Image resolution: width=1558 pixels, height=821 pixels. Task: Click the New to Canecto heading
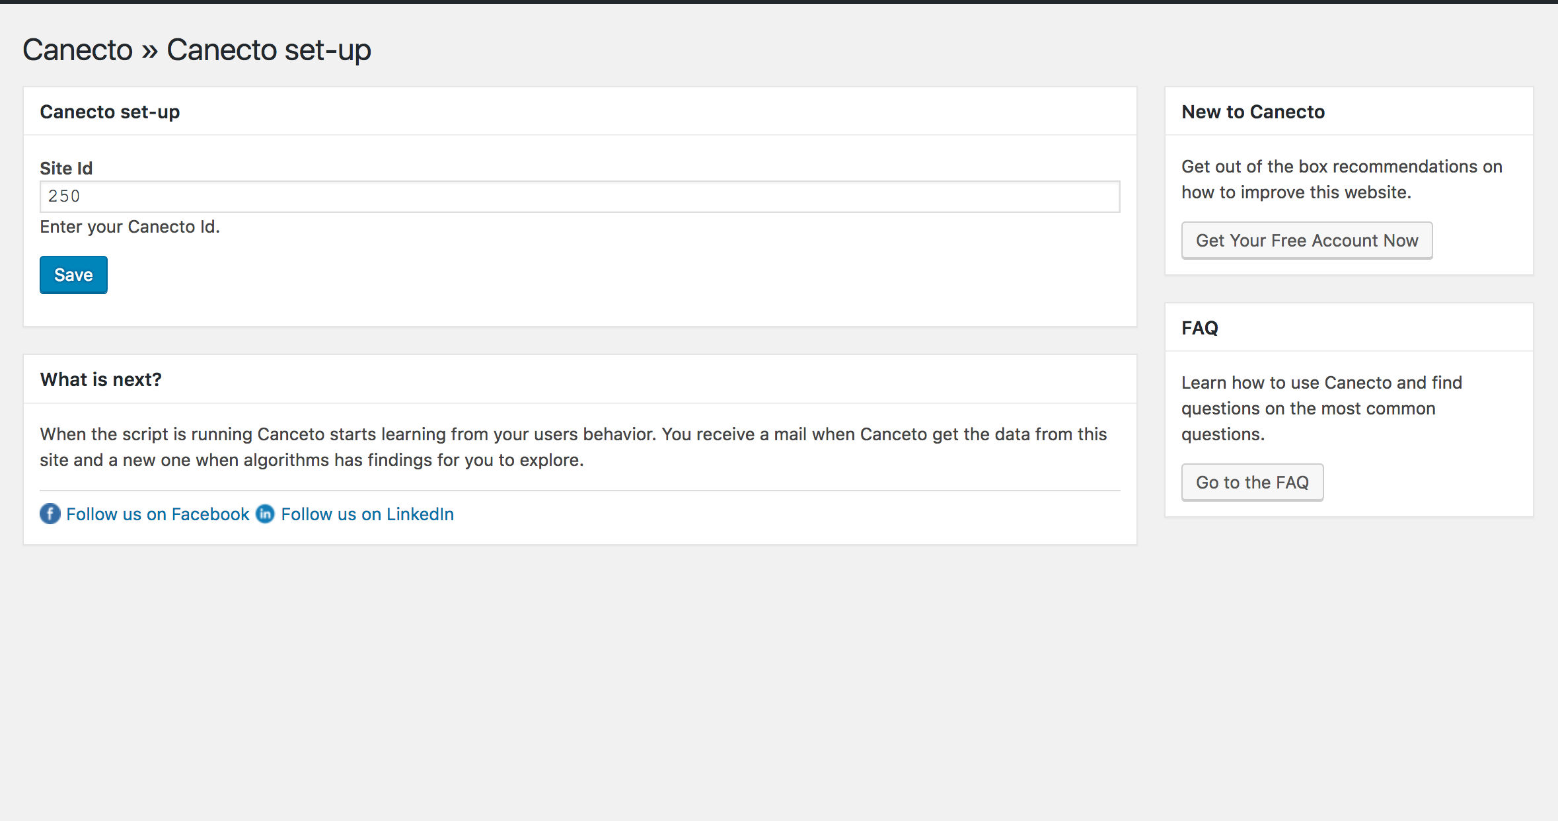pyautogui.click(x=1253, y=112)
